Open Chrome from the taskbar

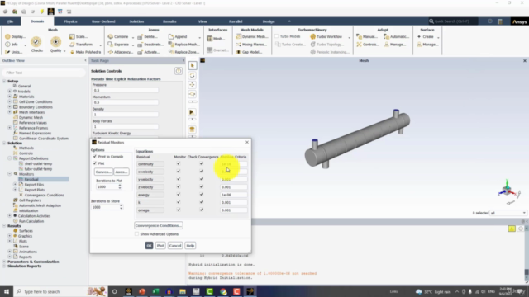tap(223, 291)
